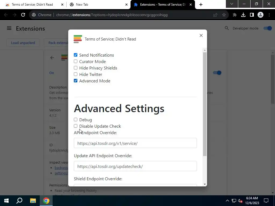Image resolution: width=275 pixels, height=206 pixels.
Task: Reload the current page
Action: click(23, 15)
